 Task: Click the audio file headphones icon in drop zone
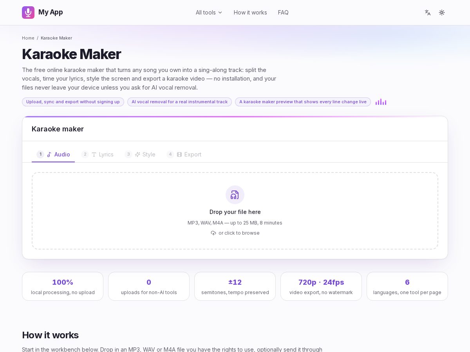[x=235, y=195]
